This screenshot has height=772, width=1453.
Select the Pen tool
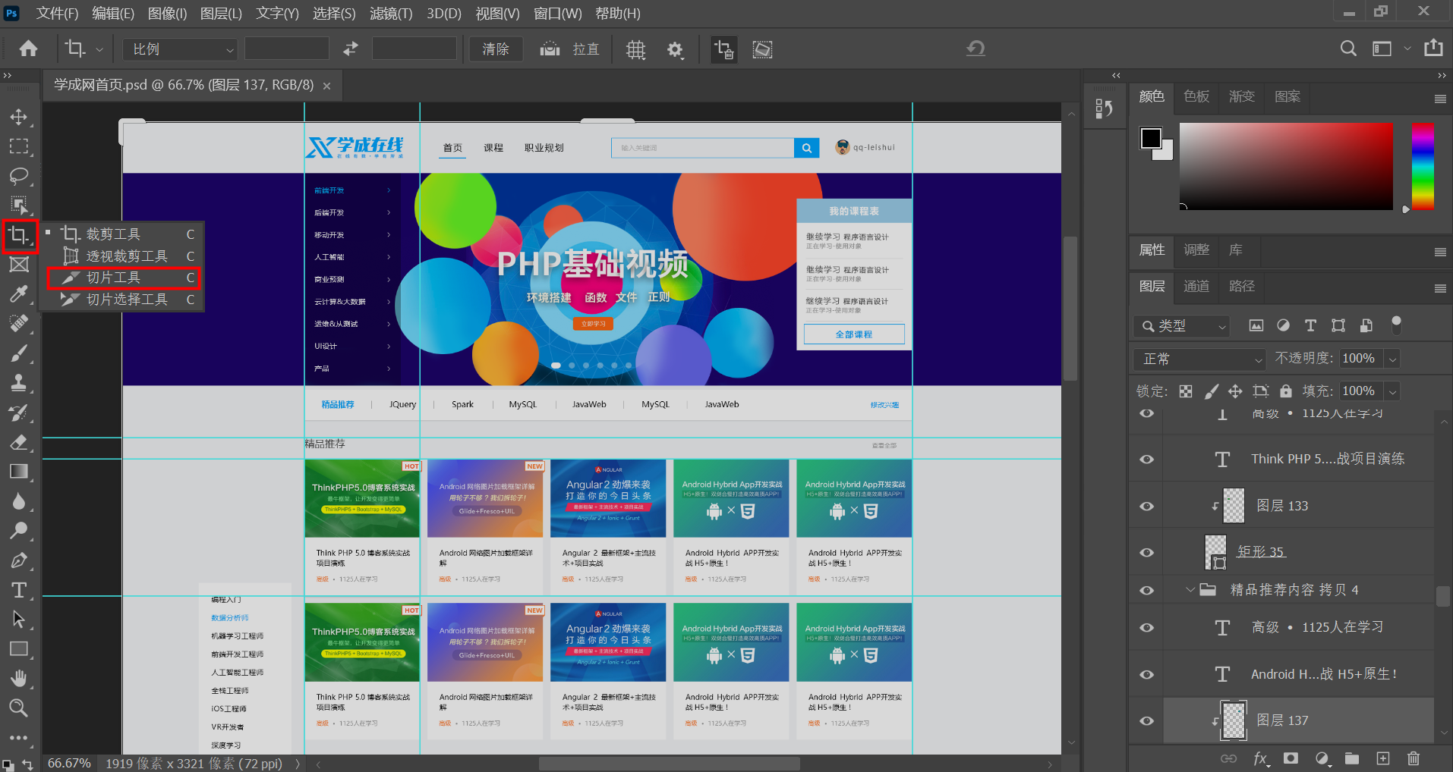(19, 560)
